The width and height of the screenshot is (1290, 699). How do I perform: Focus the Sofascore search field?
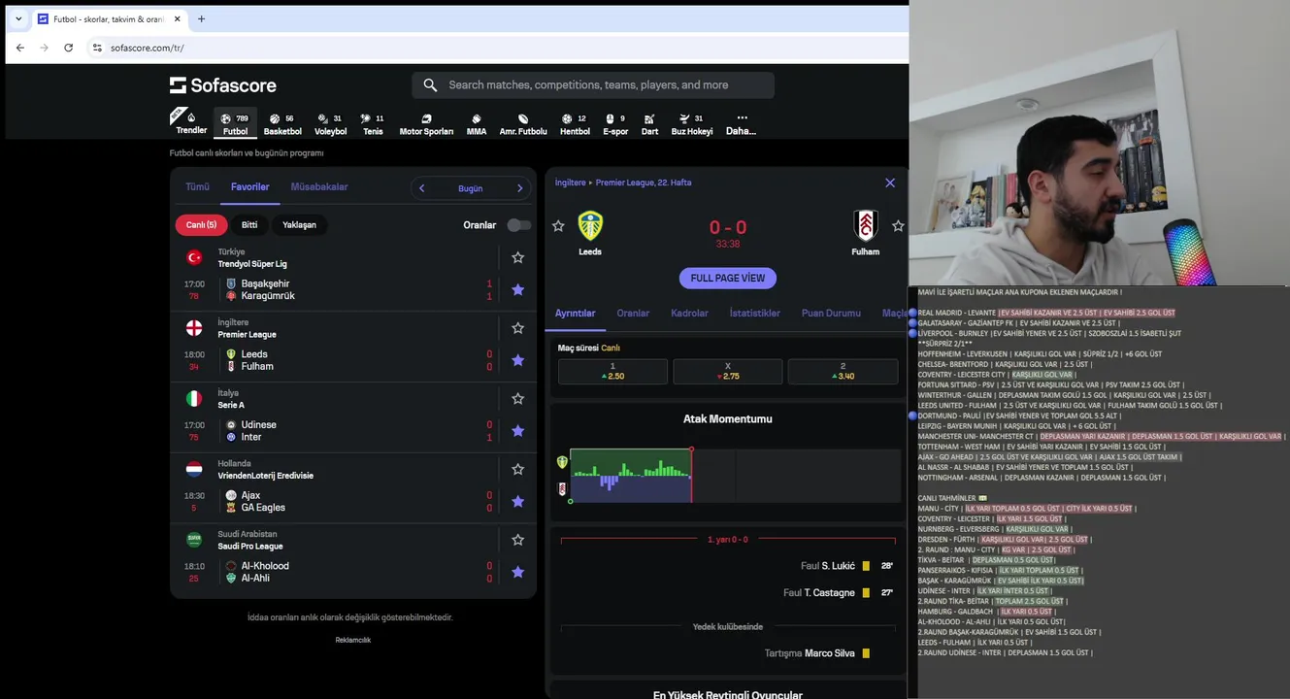[x=593, y=85]
